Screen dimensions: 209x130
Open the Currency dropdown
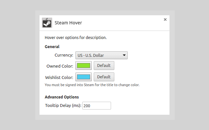coord(102,55)
